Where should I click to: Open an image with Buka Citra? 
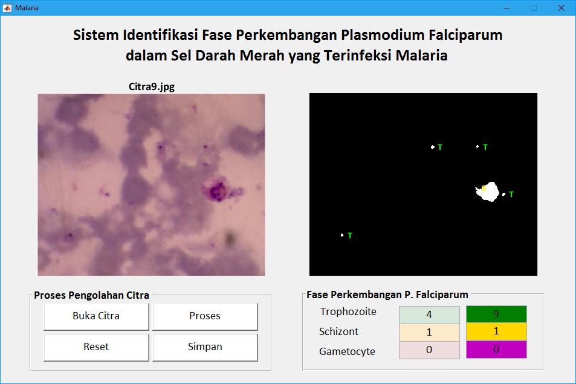click(x=96, y=316)
